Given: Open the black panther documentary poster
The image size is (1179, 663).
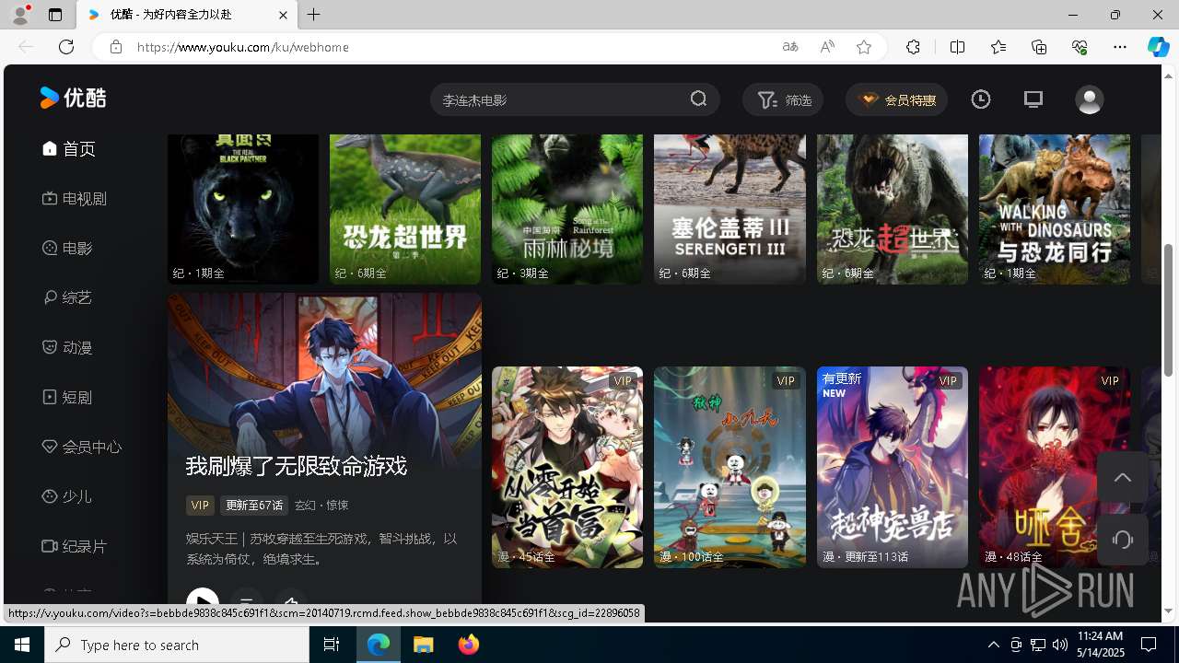Looking at the screenshot, I should pos(243,209).
